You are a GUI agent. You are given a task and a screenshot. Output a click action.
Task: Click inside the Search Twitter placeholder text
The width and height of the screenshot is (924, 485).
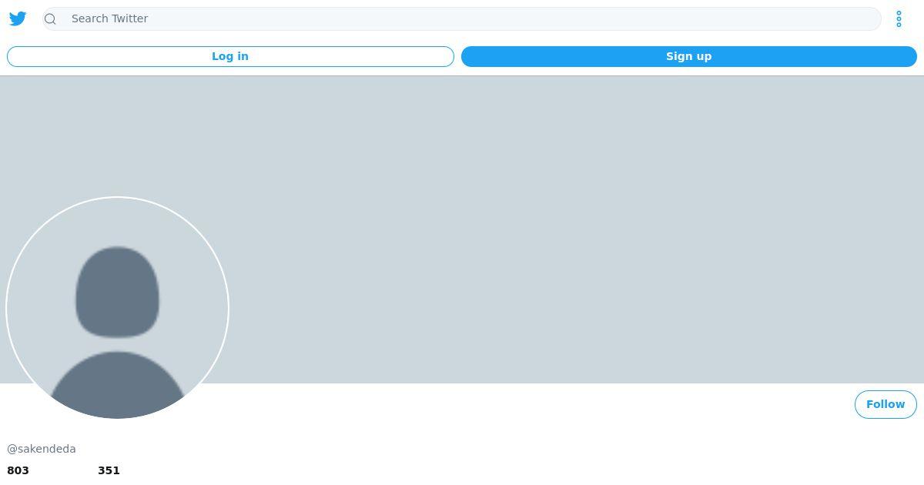click(x=109, y=18)
